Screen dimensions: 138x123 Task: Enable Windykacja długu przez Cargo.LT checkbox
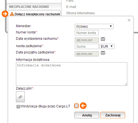[76, 106]
